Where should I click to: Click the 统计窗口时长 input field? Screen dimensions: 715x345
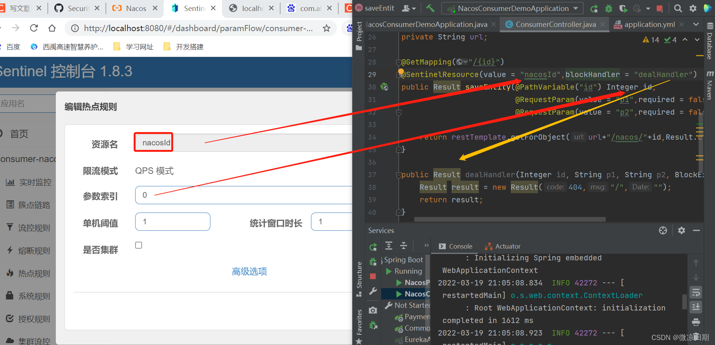tap(332, 222)
